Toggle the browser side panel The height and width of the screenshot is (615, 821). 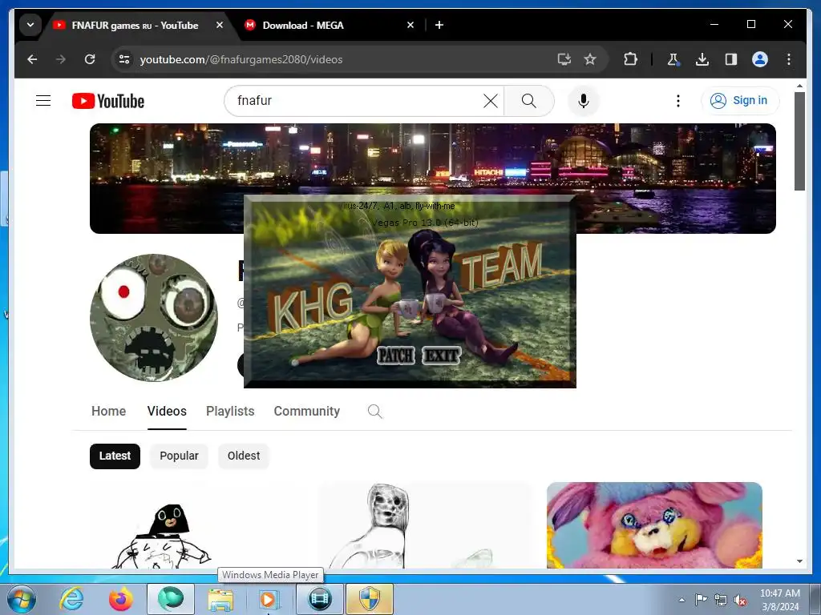point(731,59)
